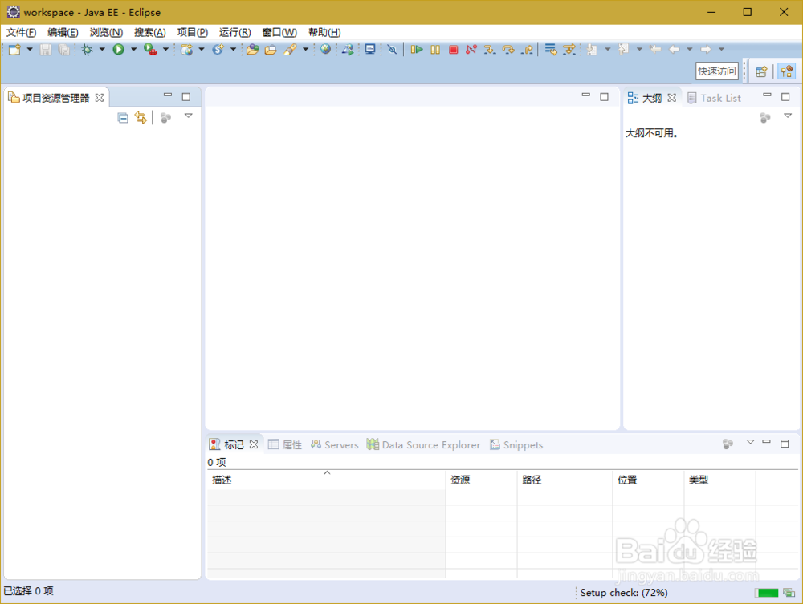Click the Launch Web Services Explorer icon
Image resolution: width=803 pixels, height=604 pixels.
tap(348, 50)
